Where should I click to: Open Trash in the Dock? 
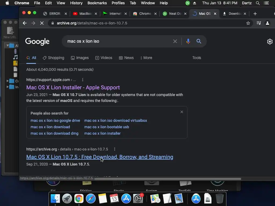coord(219,198)
